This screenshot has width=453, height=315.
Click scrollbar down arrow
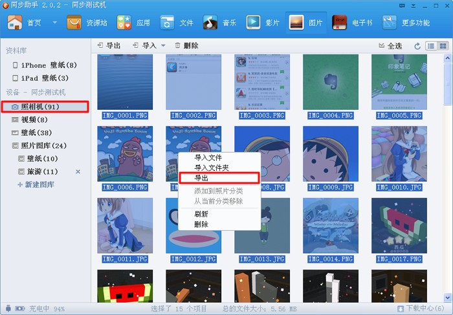(448, 297)
